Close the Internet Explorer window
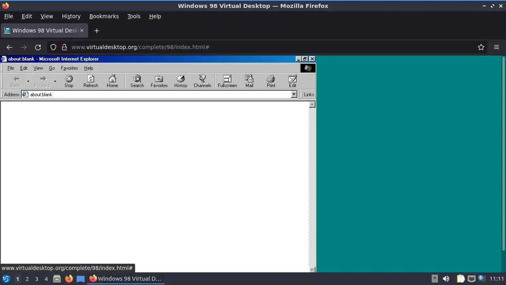 [x=312, y=59]
